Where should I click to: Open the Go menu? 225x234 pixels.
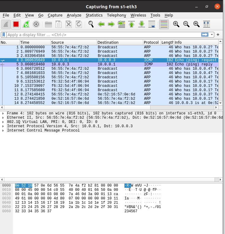[41, 15]
